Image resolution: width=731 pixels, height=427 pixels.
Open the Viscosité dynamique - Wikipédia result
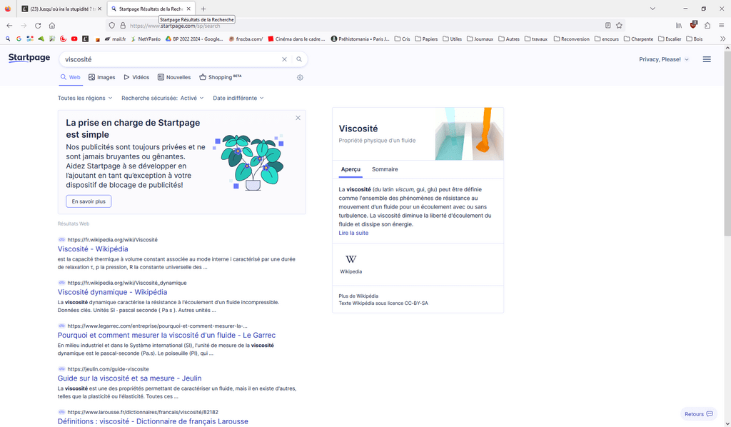[112, 292]
